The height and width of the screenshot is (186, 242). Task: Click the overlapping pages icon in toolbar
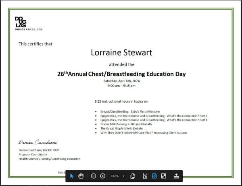coord(133,176)
